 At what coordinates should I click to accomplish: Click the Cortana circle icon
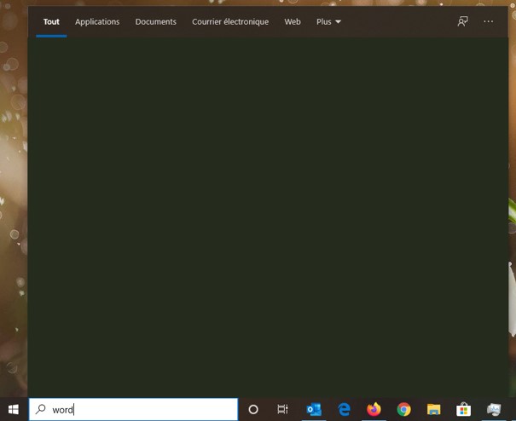pos(253,409)
